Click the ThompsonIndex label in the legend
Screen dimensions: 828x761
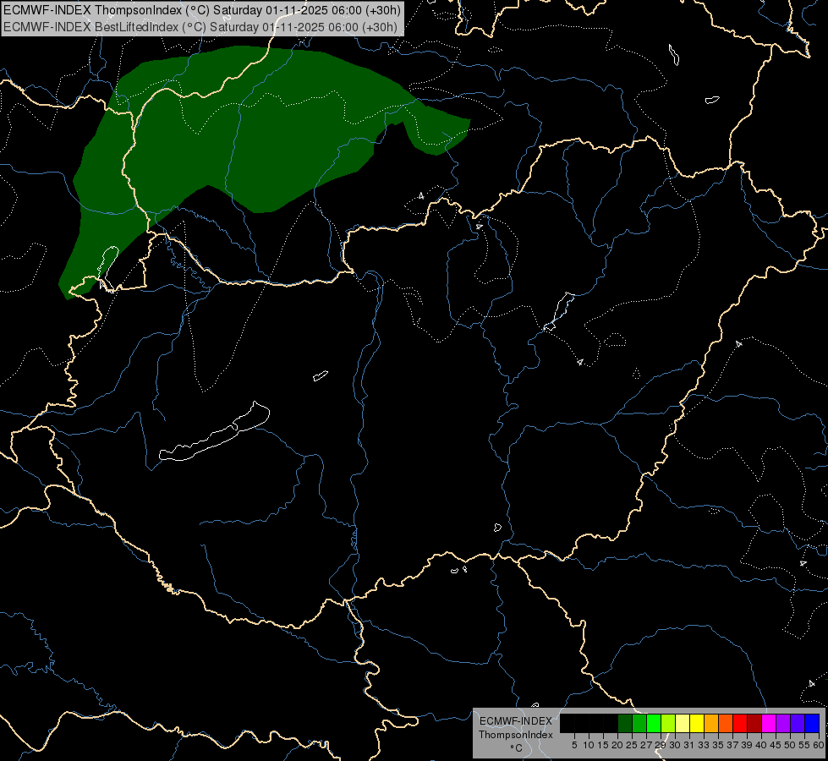coord(516,735)
